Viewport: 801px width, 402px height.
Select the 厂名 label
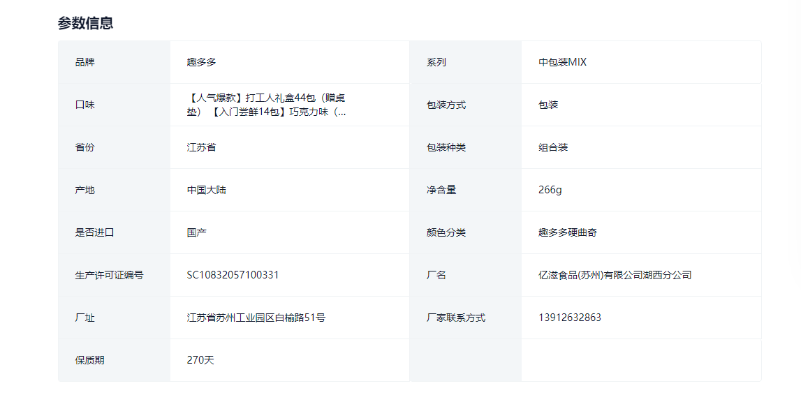436,275
